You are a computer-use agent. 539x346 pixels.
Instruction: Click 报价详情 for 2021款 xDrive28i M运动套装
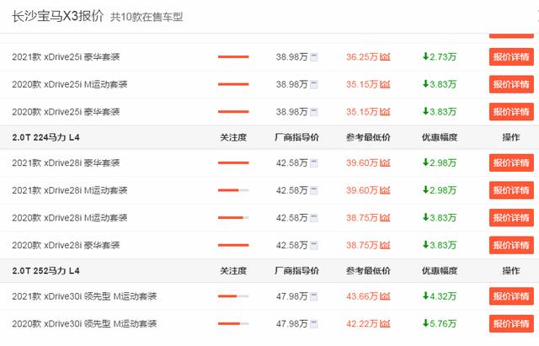[x=511, y=190]
